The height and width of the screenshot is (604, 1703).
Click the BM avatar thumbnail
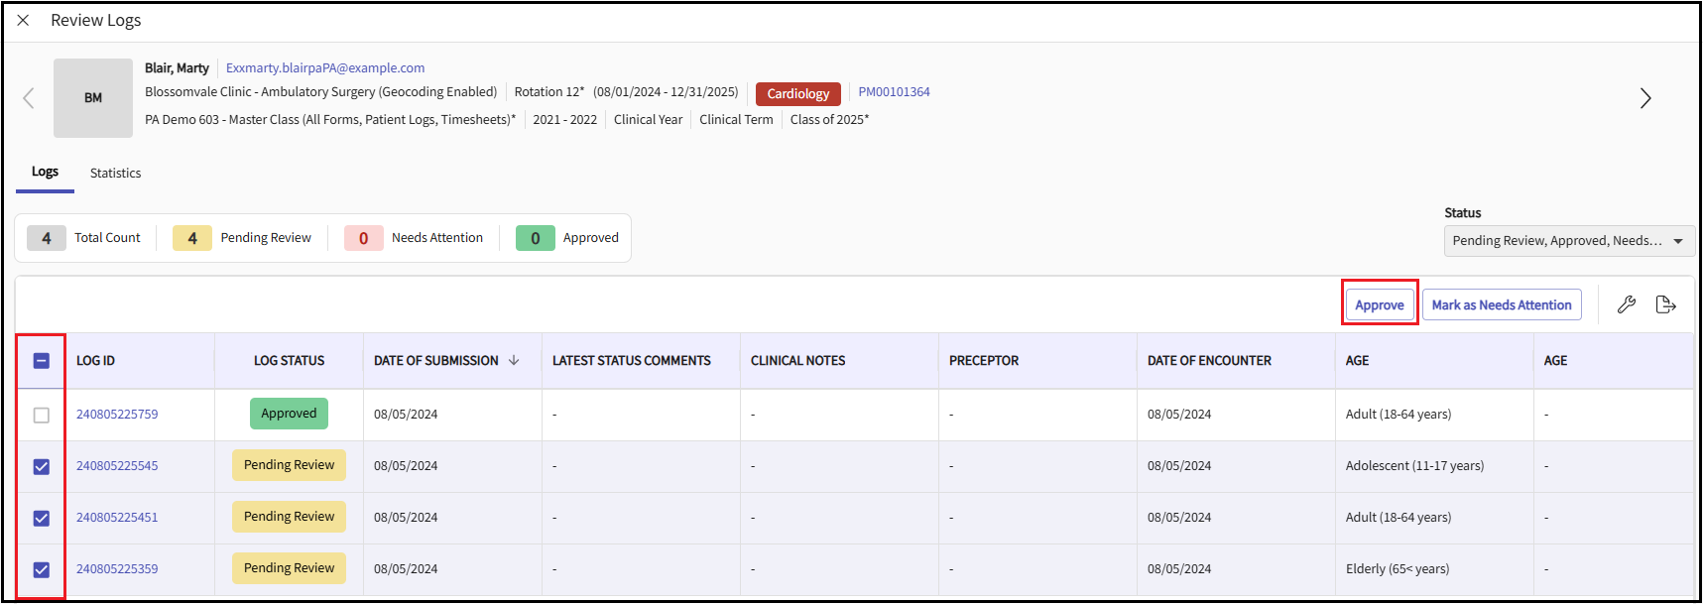click(93, 98)
